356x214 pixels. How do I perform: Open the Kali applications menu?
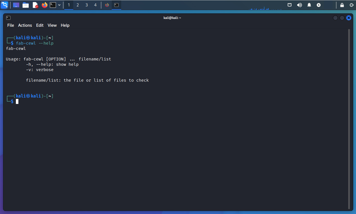(x=4, y=5)
